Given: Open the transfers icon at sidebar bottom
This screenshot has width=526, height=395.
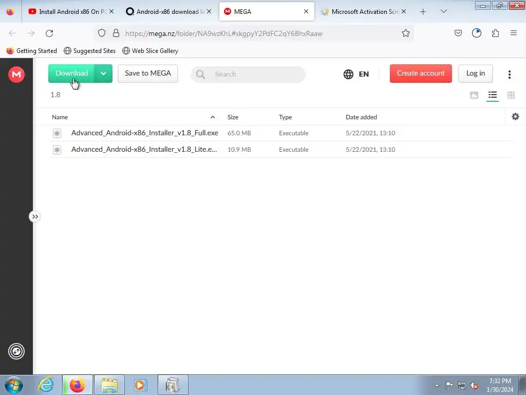Looking at the screenshot, I should point(16,351).
